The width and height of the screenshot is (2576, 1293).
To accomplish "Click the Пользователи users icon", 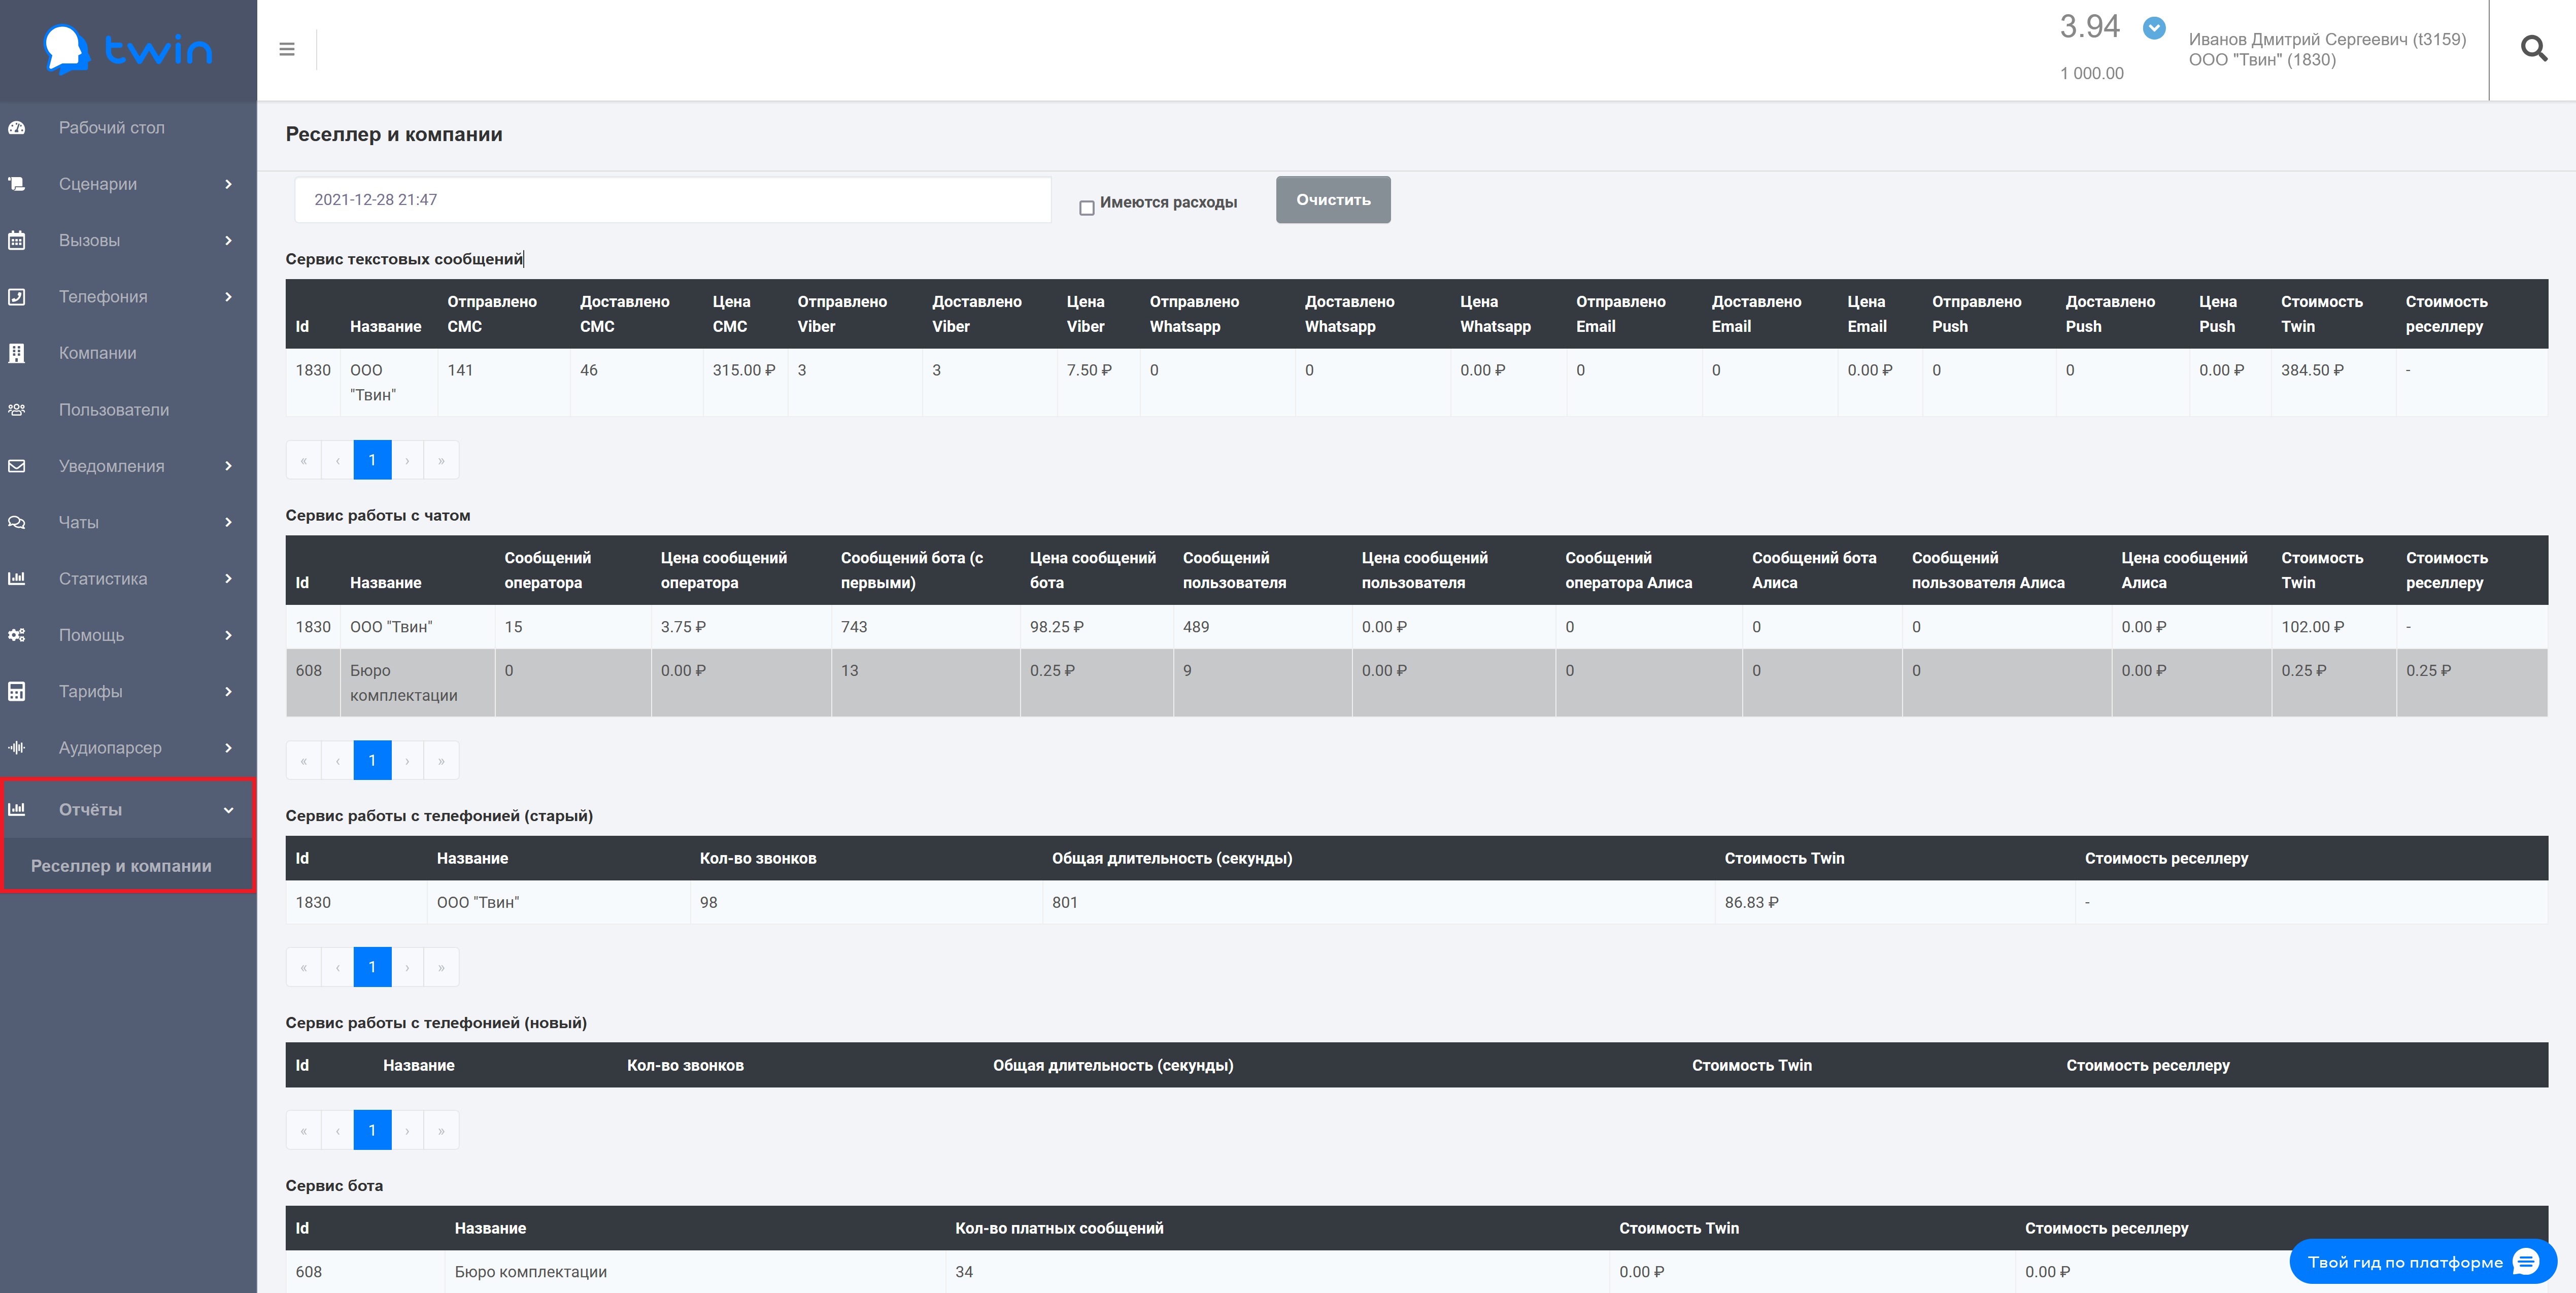I will click(x=17, y=410).
